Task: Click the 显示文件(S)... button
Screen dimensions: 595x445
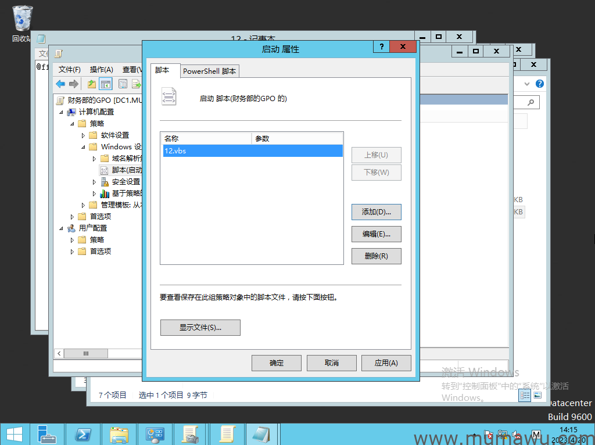Action: pyautogui.click(x=200, y=328)
